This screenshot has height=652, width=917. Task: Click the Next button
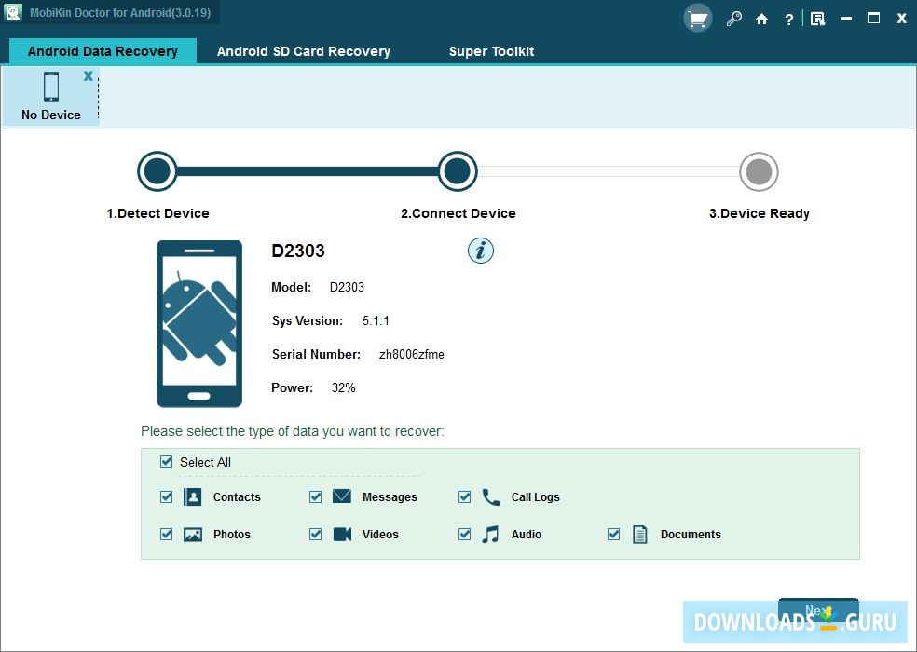click(818, 611)
